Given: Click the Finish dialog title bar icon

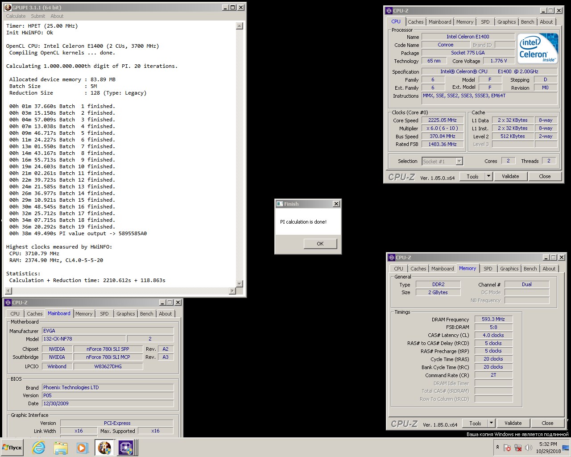Looking at the screenshot, I should coord(280,204).
